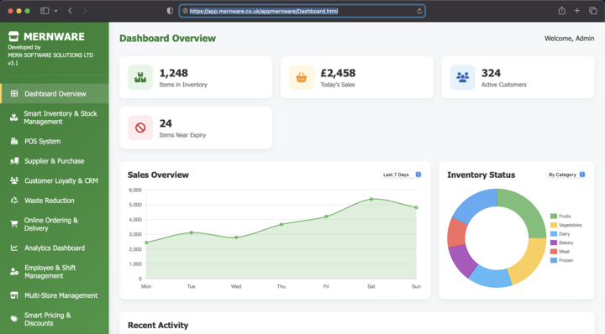The image size is (605, 334).
Task: Open the By Category dropdown
Action: [566, 175]
